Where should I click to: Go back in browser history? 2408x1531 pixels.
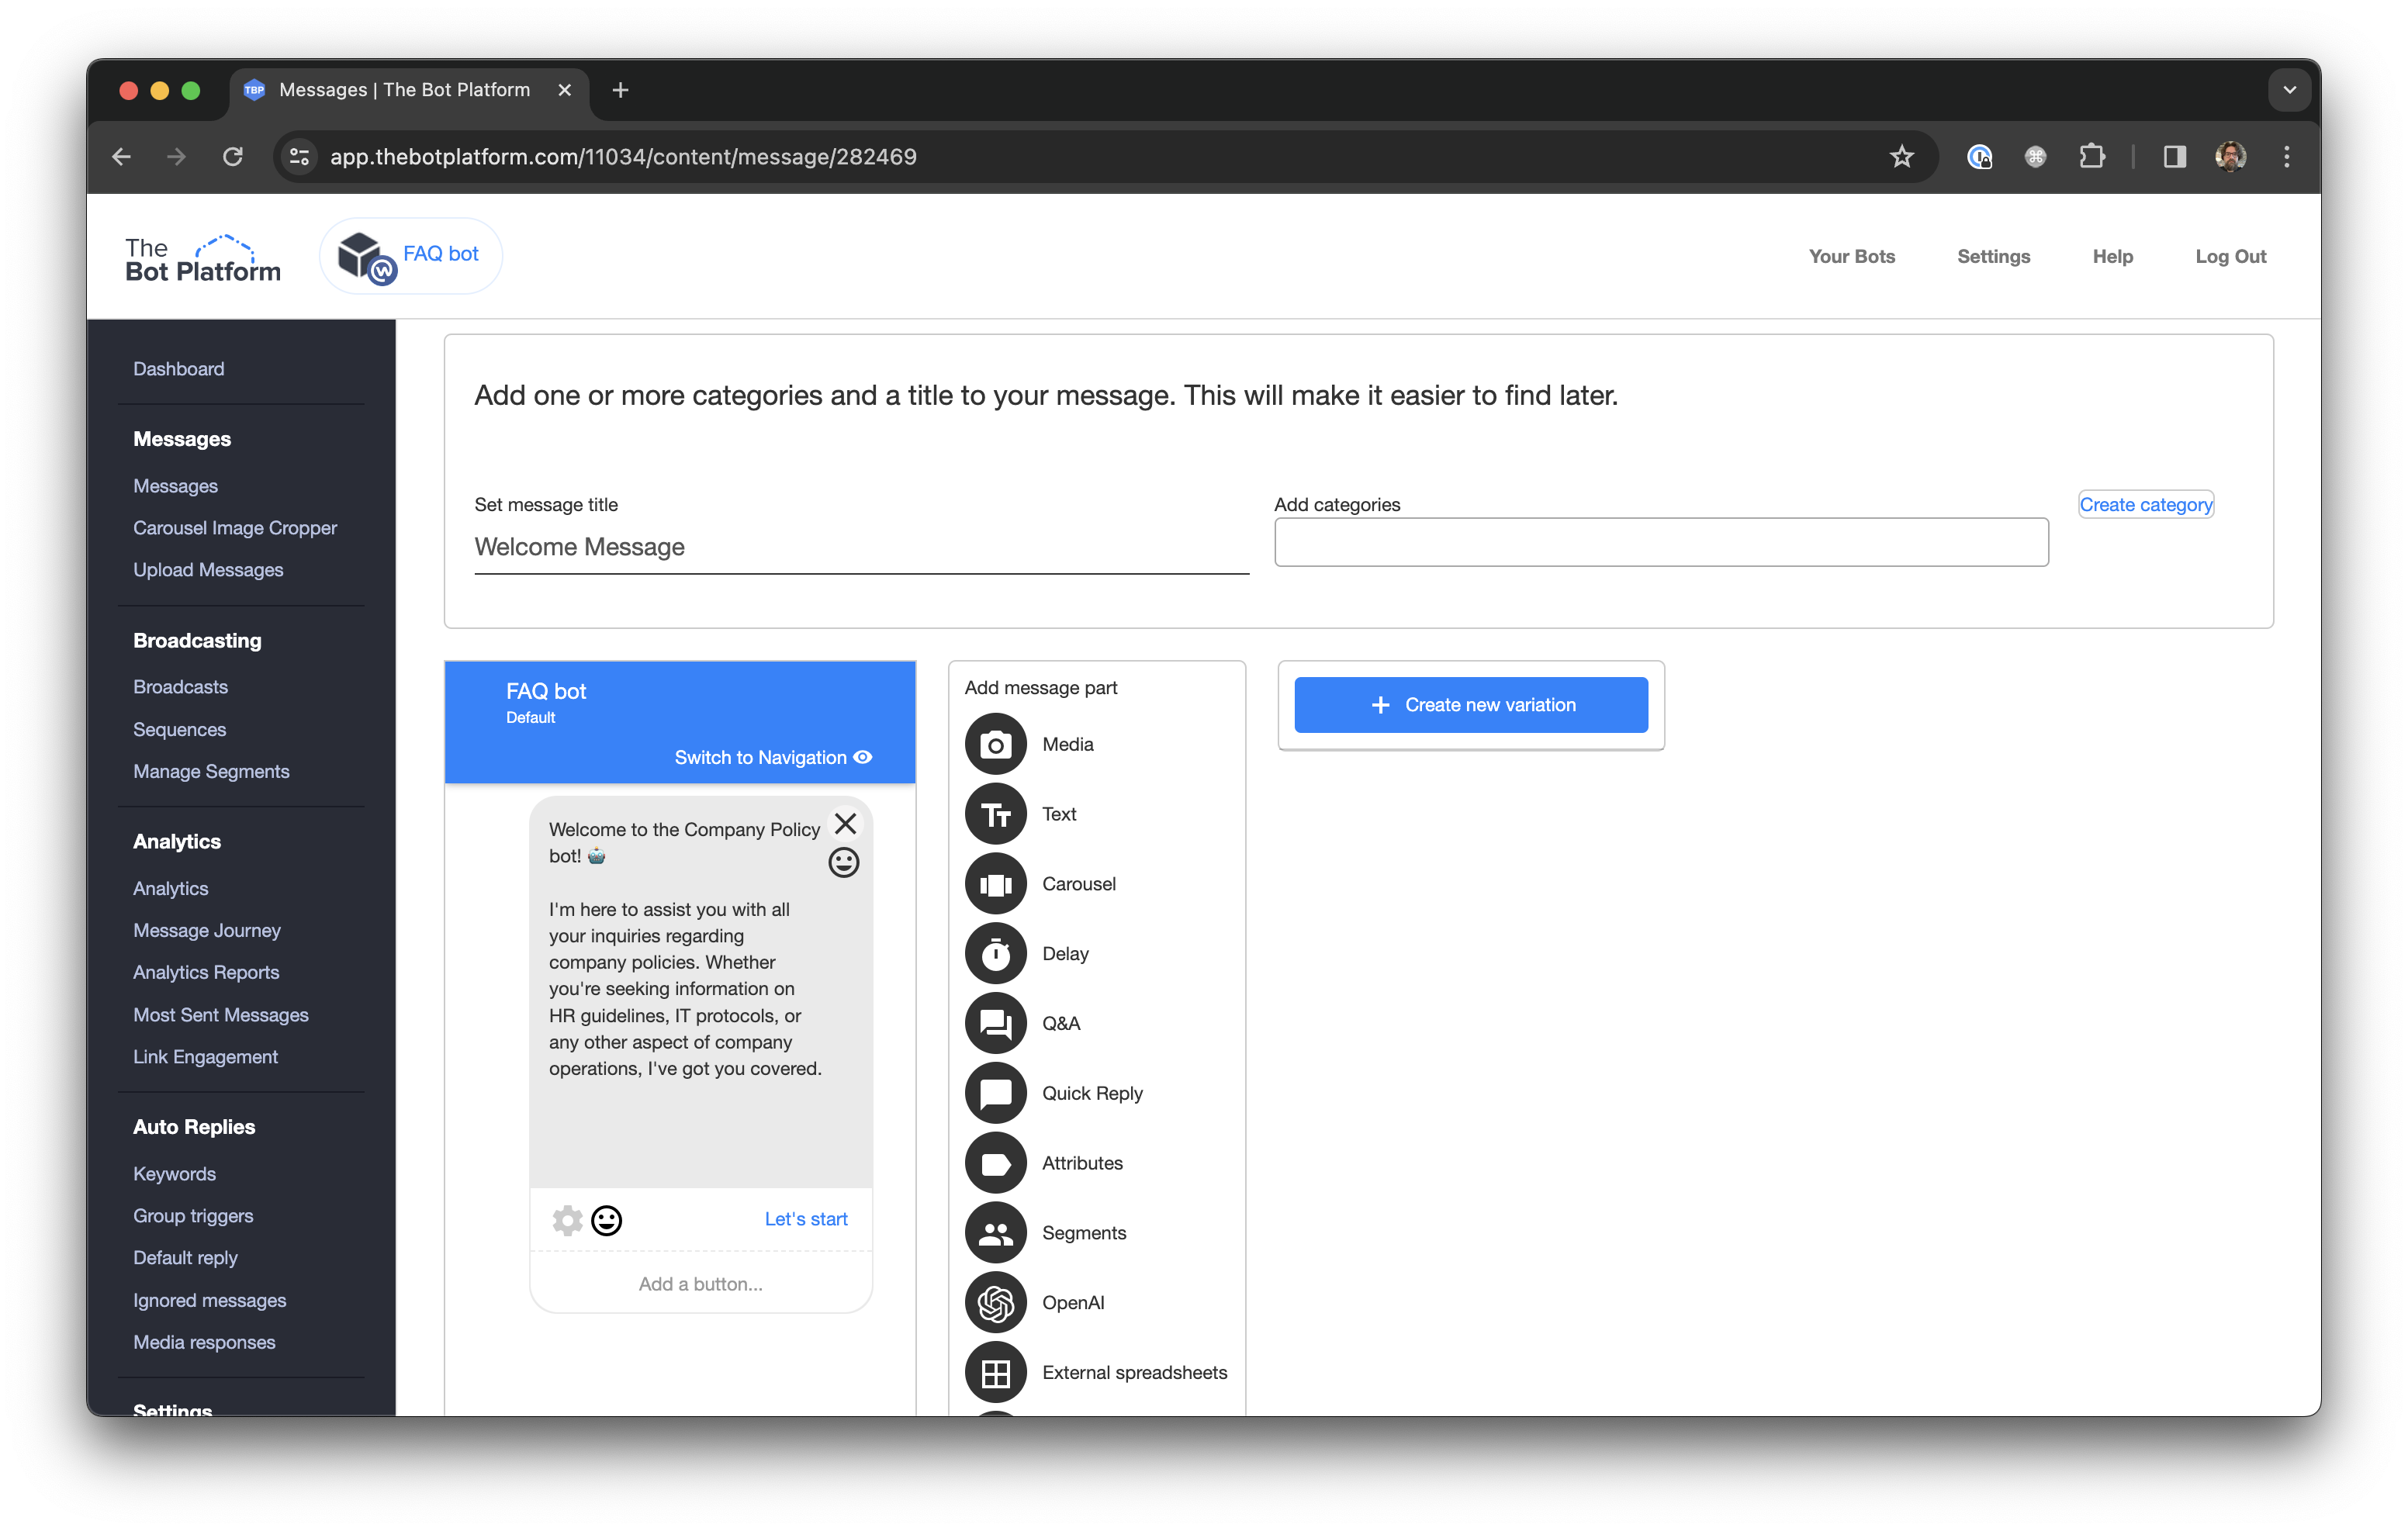[x=122, y=157]
